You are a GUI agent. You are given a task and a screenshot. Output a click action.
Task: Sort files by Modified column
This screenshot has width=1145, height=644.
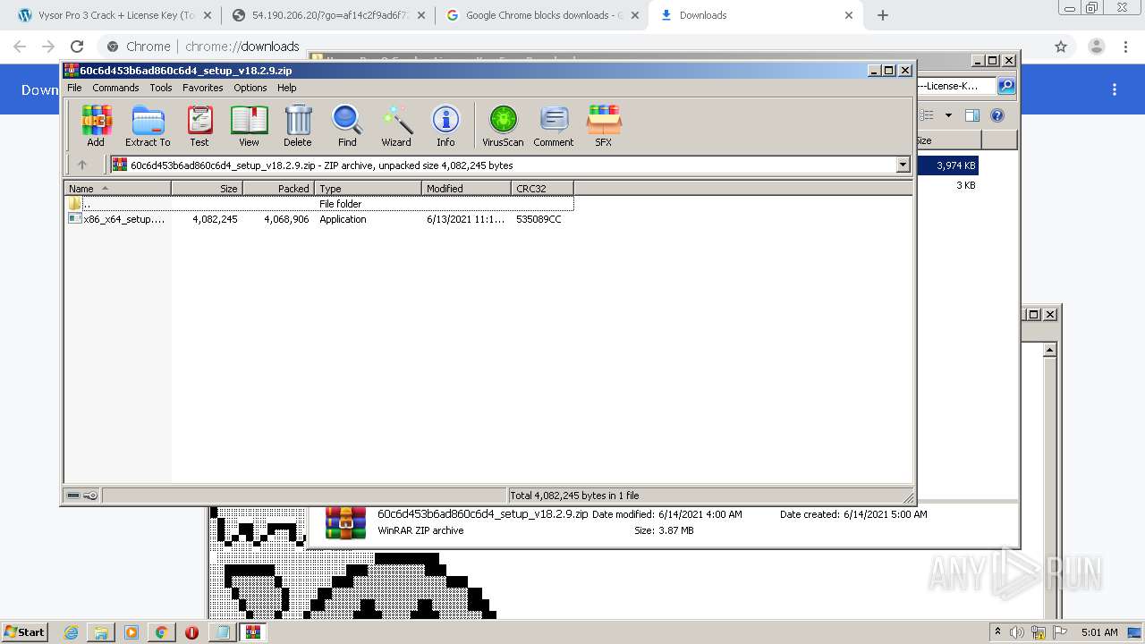466,188
